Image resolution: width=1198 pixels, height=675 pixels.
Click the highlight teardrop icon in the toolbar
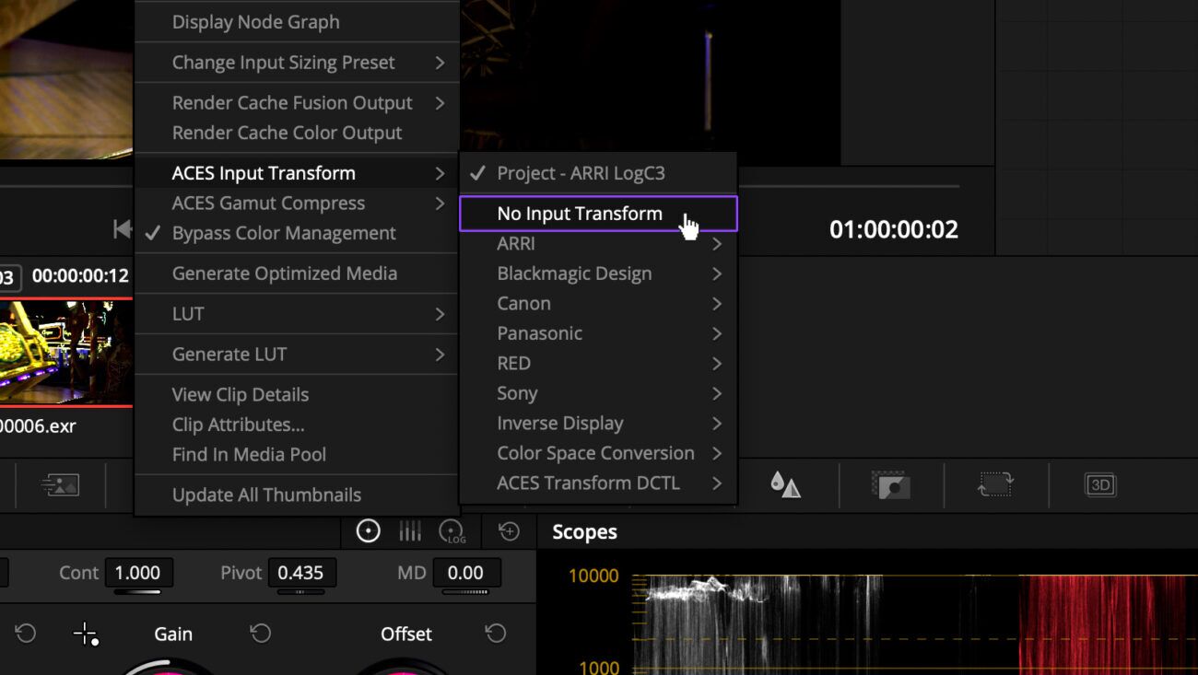pyautogui.click(x=784, y=484)
